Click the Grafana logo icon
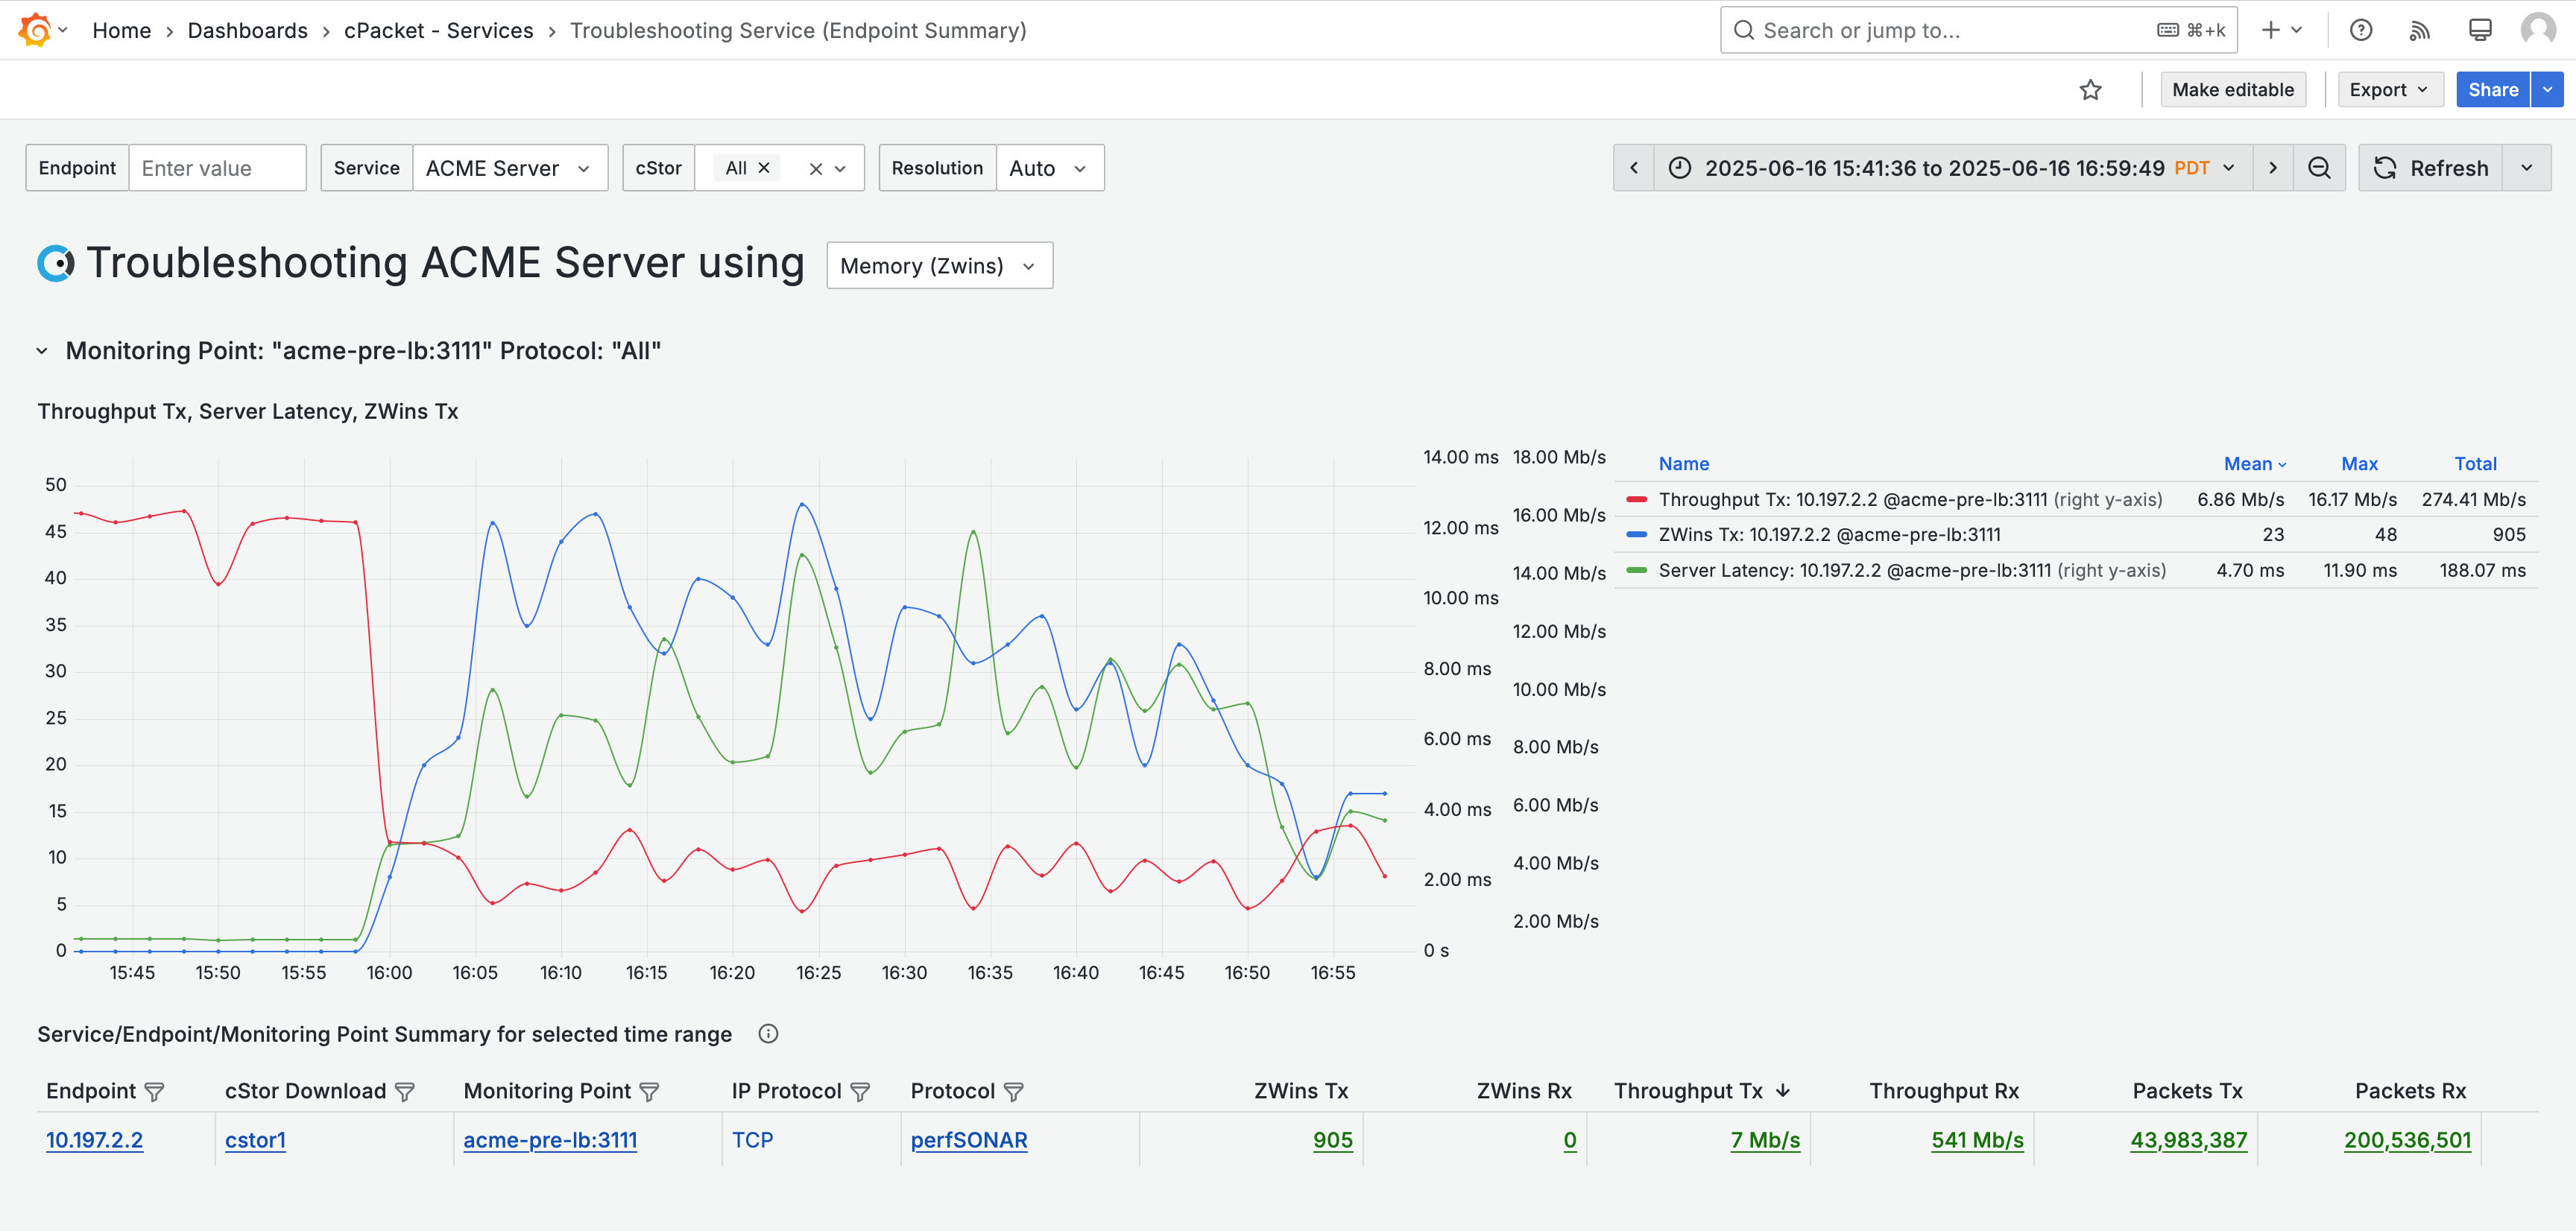This screenshot has height=1231, width=2576. (x=35, y=30)
